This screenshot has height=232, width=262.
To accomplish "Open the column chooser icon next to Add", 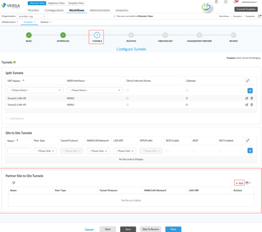I will pos(248,183).
